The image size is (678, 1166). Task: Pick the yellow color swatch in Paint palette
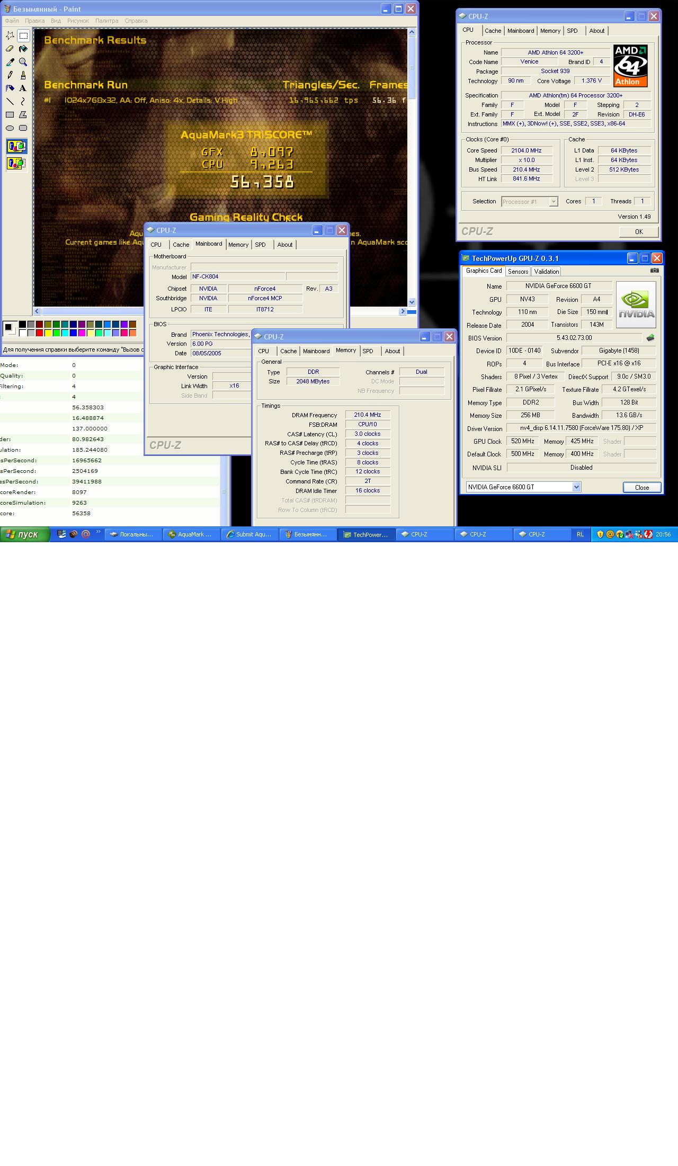tap(48, 333)
